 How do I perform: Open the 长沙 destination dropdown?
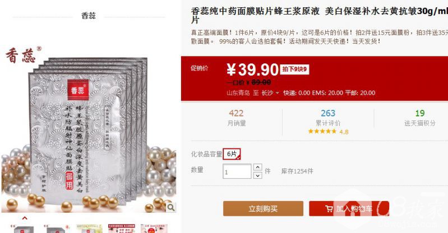pos(270,93)
